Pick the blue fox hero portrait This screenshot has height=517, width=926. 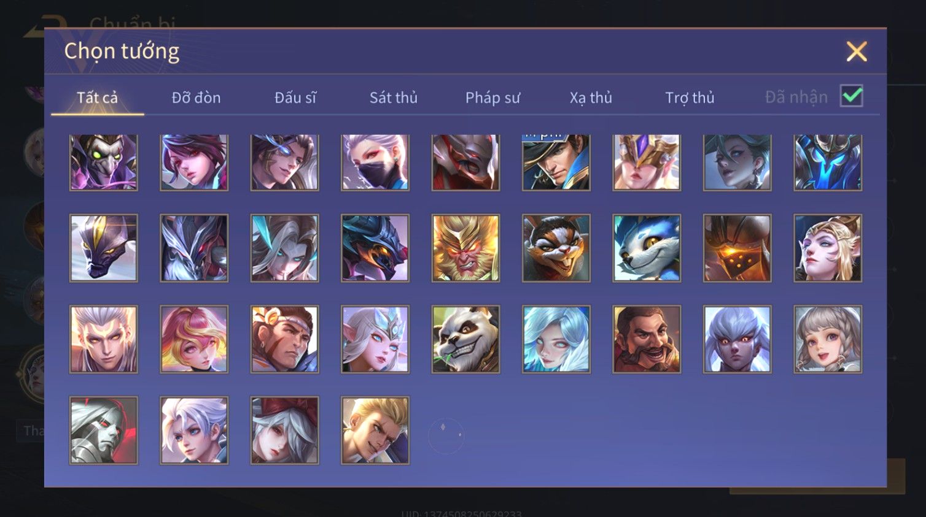click(647, 248)
